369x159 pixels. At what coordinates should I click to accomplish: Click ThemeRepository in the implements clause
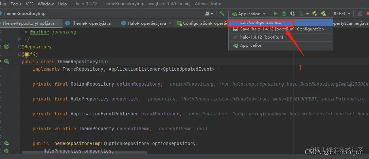coord(83,69)
